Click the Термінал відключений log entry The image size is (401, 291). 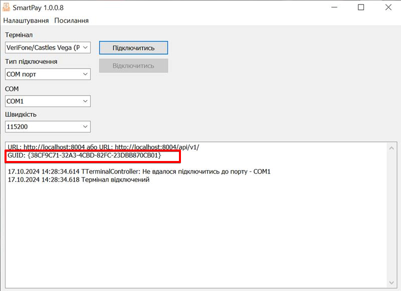(x=79, y=180)
